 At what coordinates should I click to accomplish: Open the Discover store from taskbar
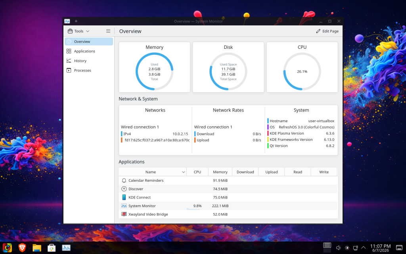point(52,248)
